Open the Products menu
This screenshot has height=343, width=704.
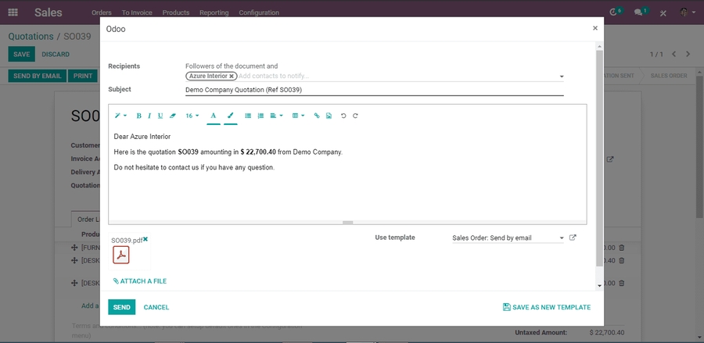[x=175, y=13]
